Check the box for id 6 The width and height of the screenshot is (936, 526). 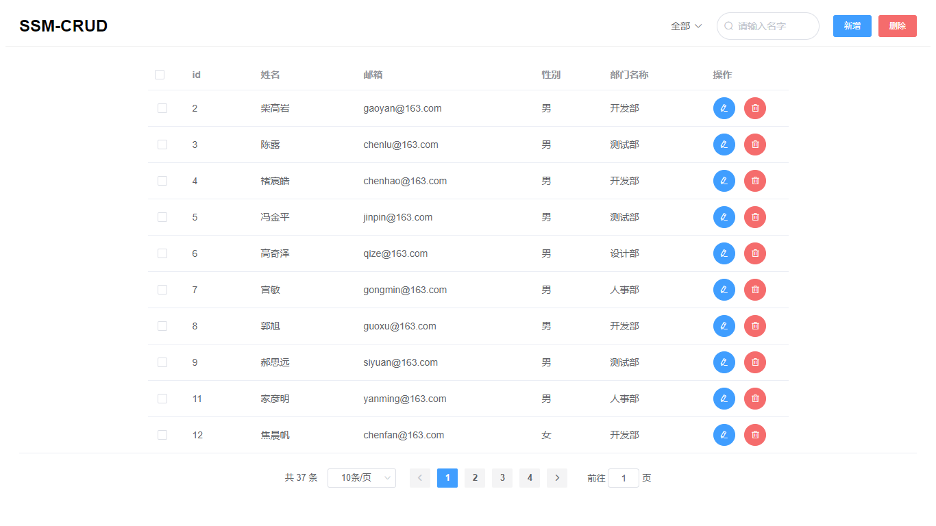[162, 253]
